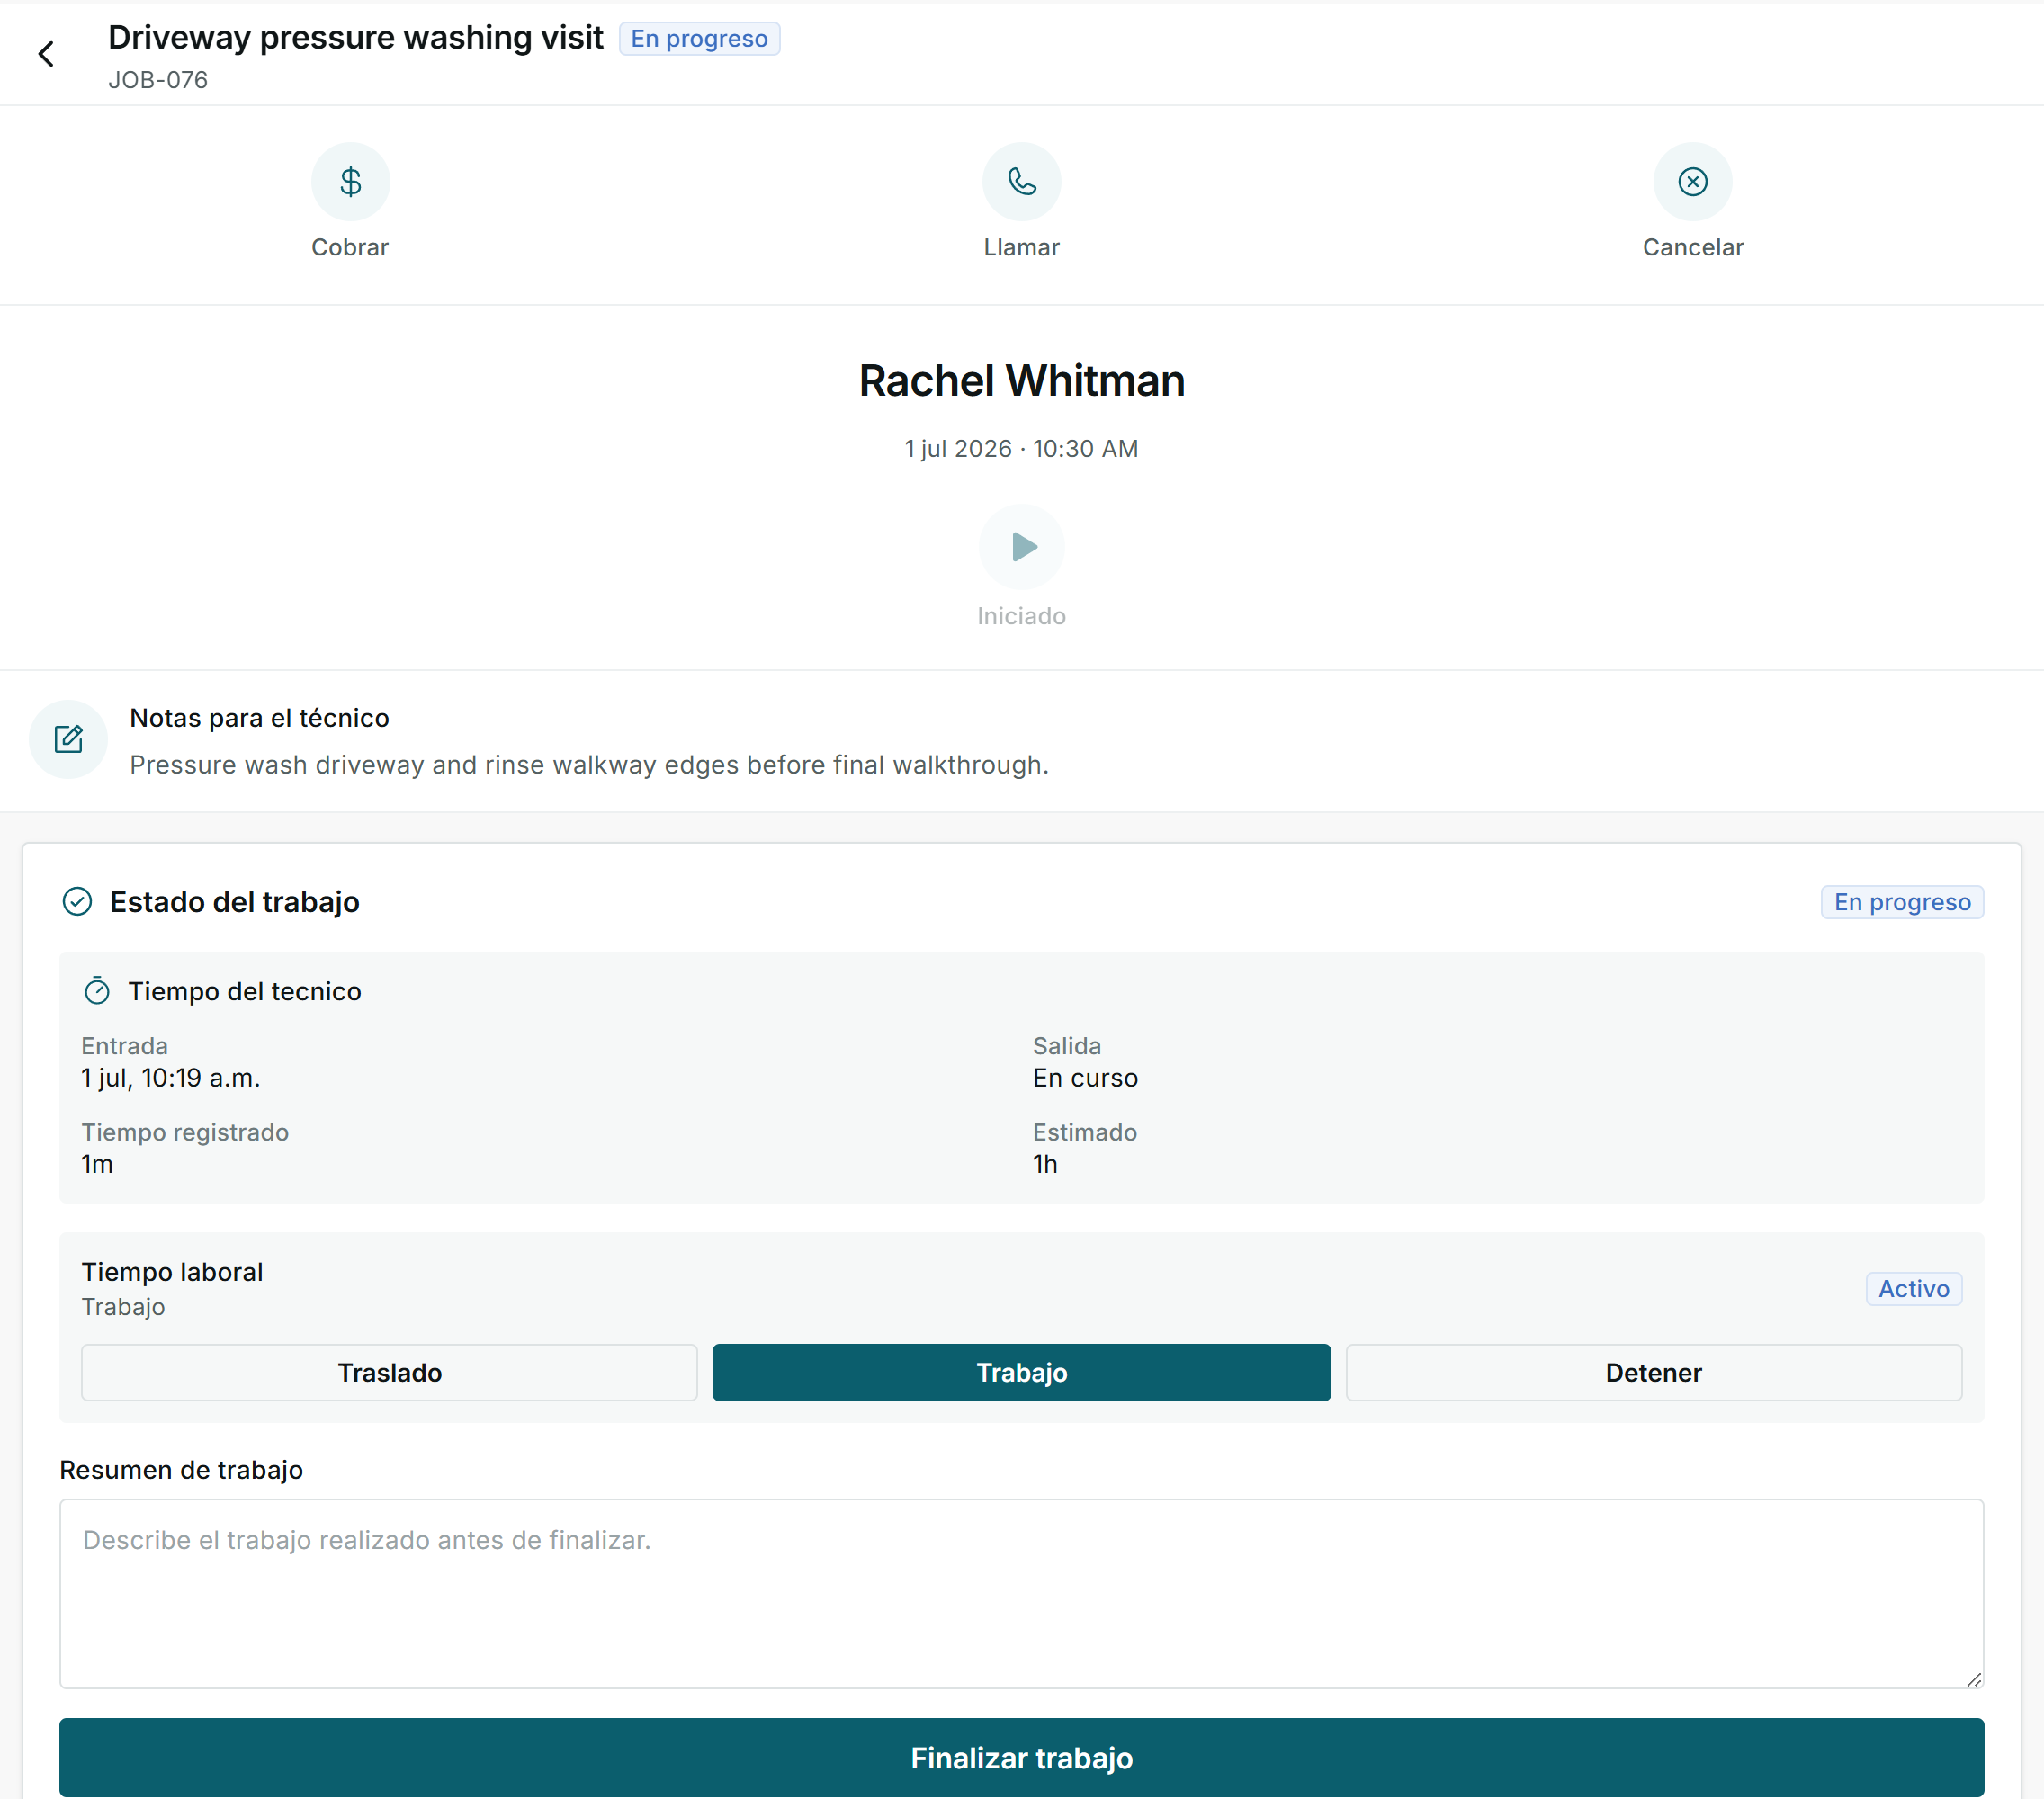The height and width of the screenshot is (1799, 2044).
Task: Click the En progreso badge in header
Action: click(699, 38)
